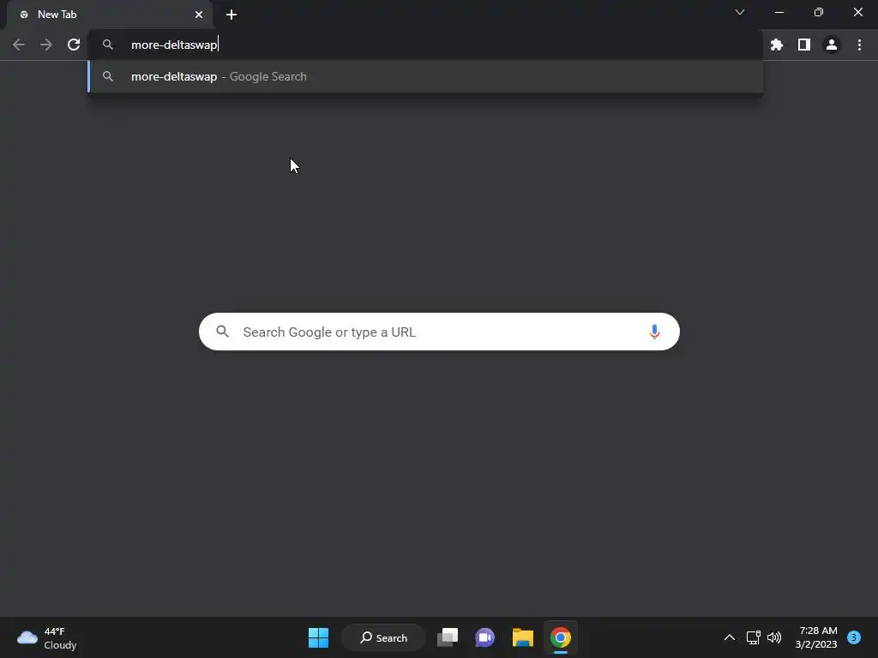This screenshot has width=878, height=658.
Task: Open the weather widget showing 44°F Cloudy
Action: point(47,637)
